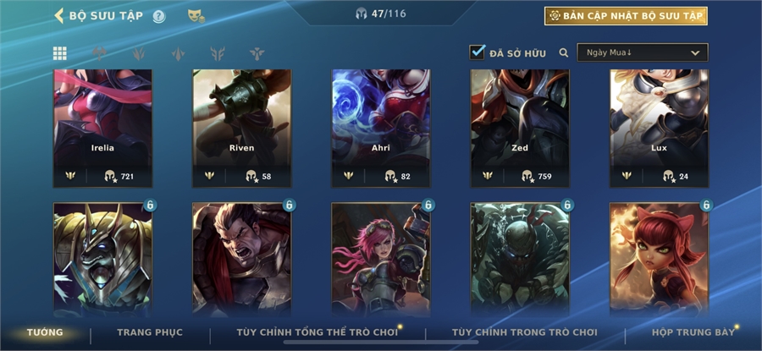The image size is (762, 351).
Task: Filter by the fourth role icon after the grid
Action: pyautogui.click(x=218, y=53)
